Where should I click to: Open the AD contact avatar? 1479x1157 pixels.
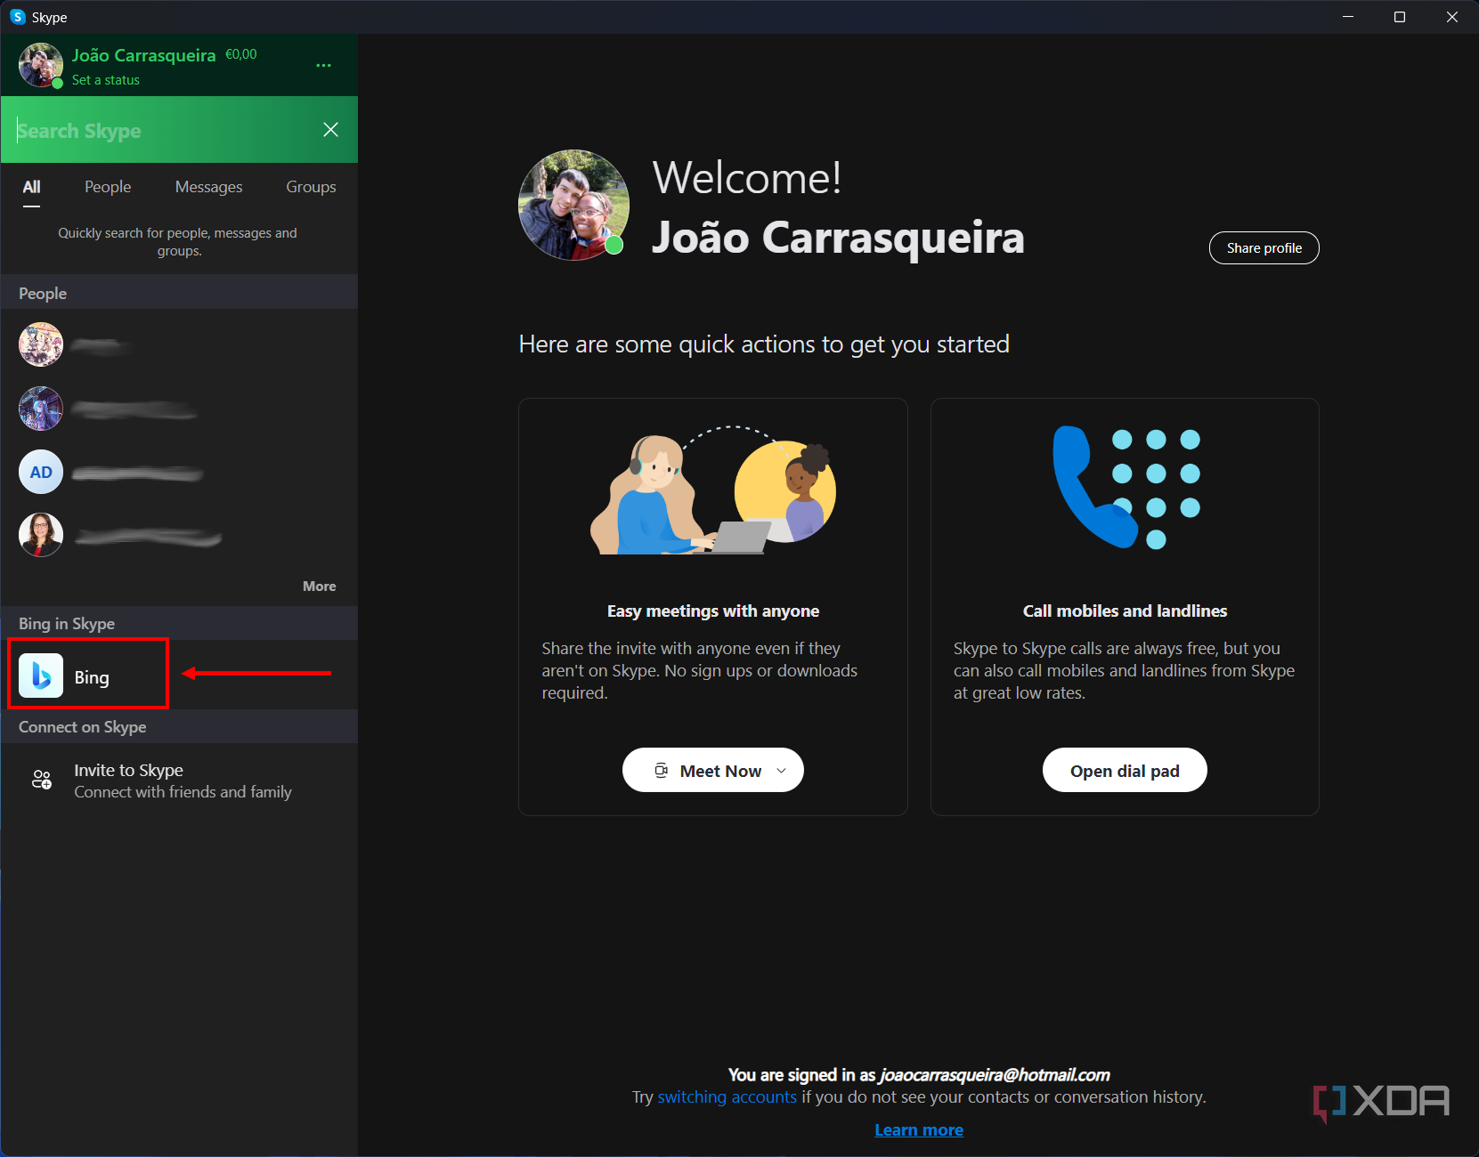(40, 472)
